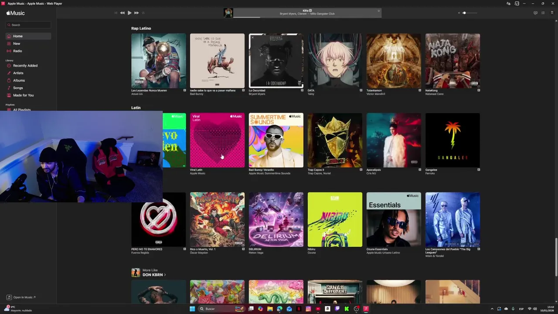
Task: Adjust the volume slider
Action: pos(469,13)
